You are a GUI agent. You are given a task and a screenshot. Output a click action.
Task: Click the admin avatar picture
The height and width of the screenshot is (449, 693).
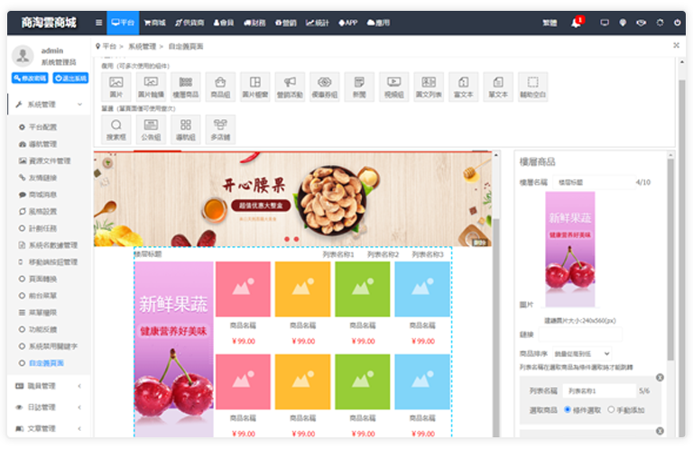tap(23, 56)
